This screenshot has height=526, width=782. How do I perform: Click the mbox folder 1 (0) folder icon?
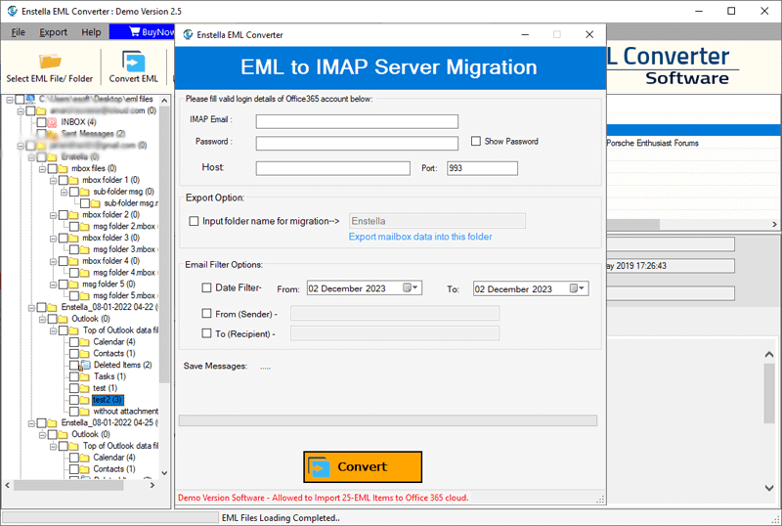[x=74, y=180]
